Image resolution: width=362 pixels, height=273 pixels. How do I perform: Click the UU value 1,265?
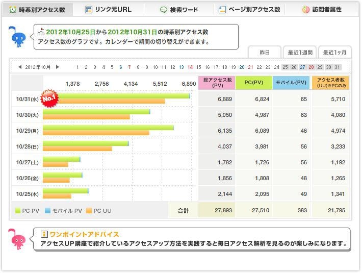tap(338, 178)
